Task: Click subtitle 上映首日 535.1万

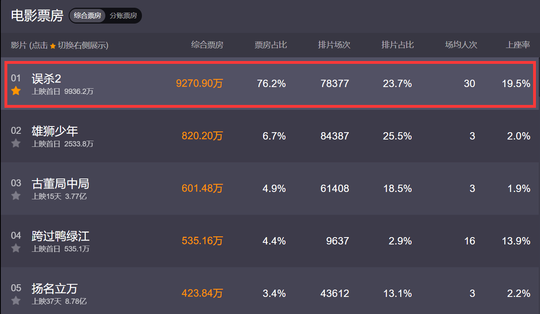Action: coord(61,249)
